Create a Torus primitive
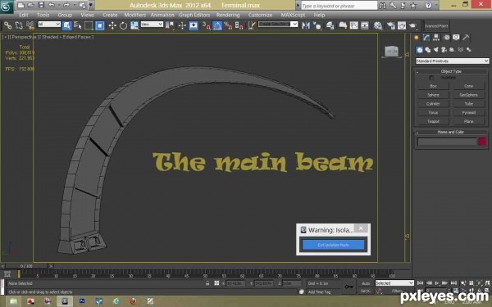 tap(433, 112)
